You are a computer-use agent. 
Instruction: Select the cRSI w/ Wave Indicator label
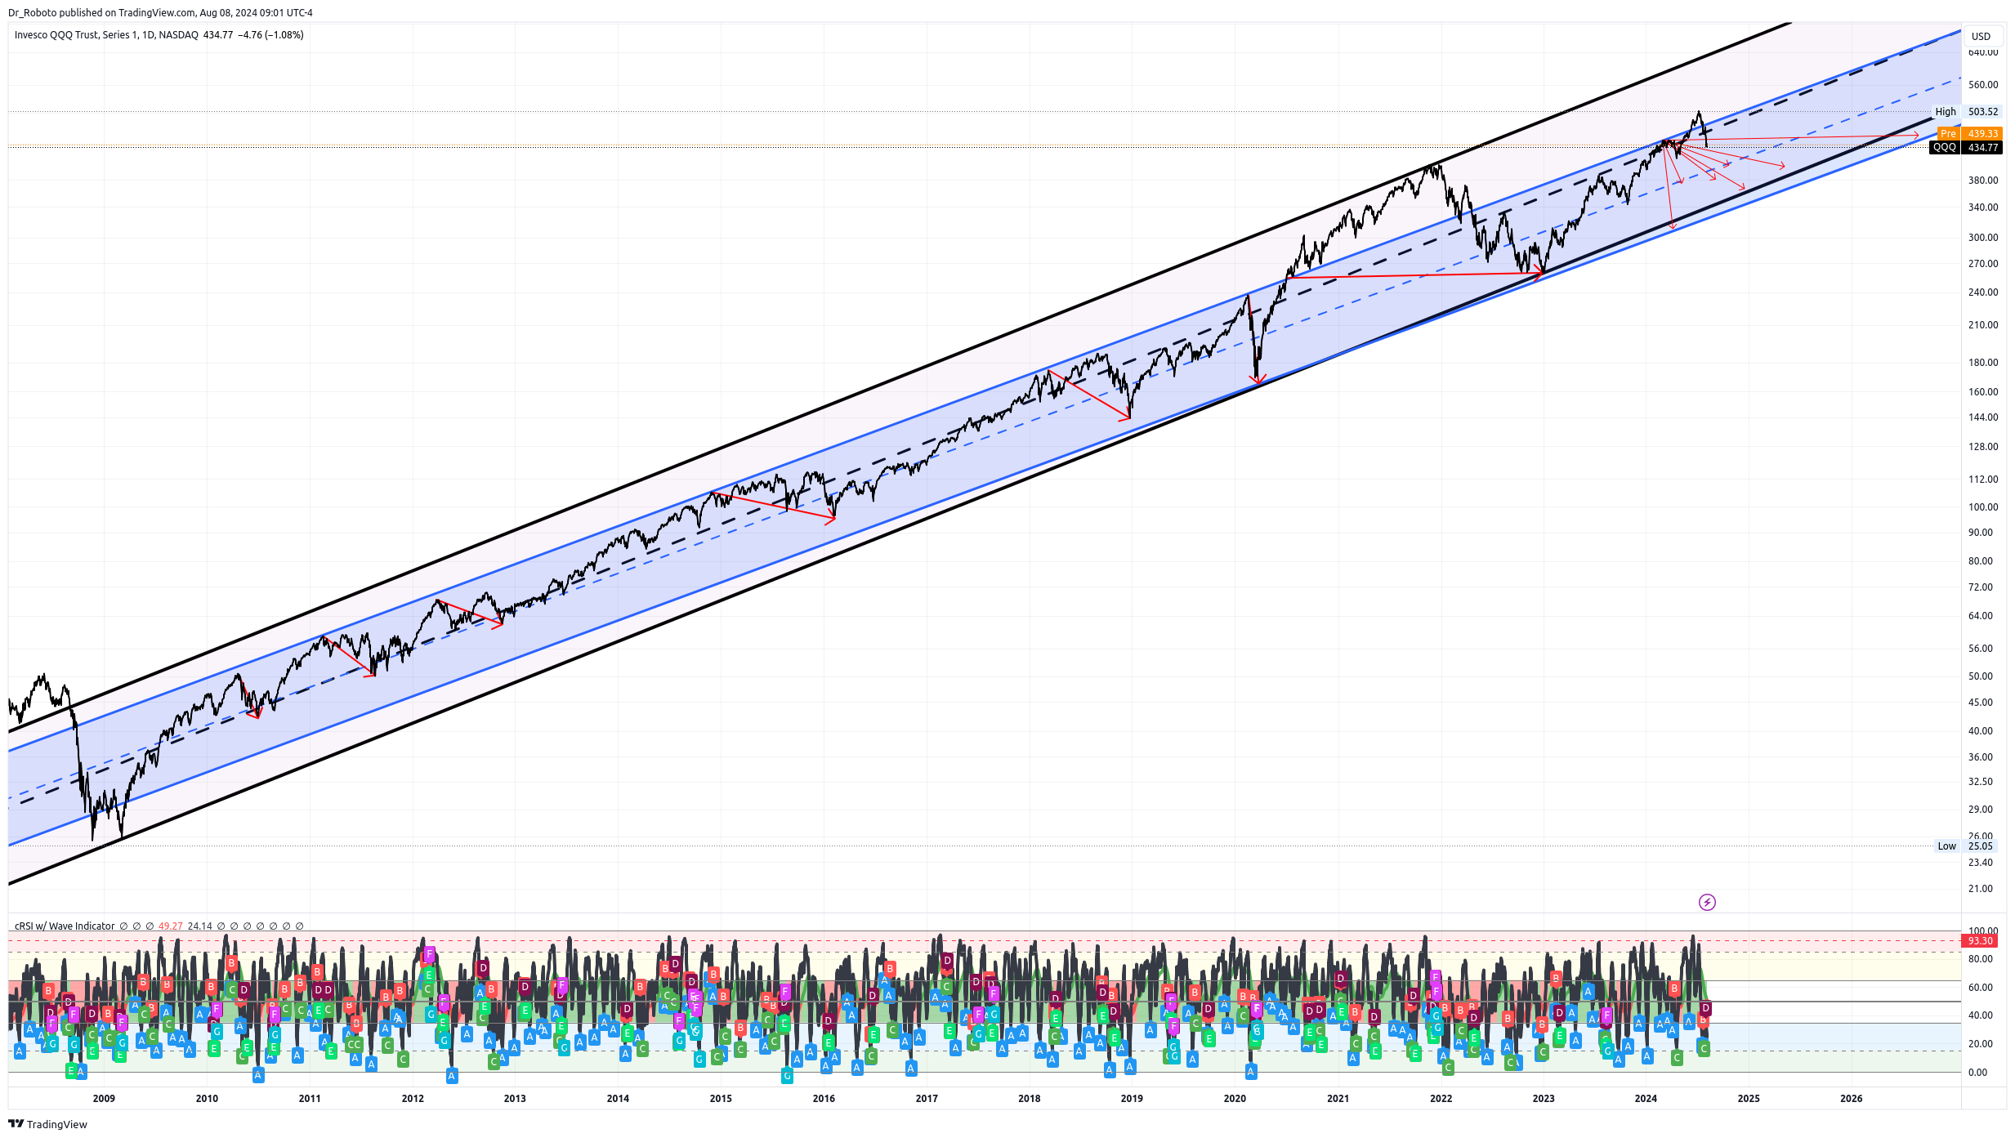(65, 926)
